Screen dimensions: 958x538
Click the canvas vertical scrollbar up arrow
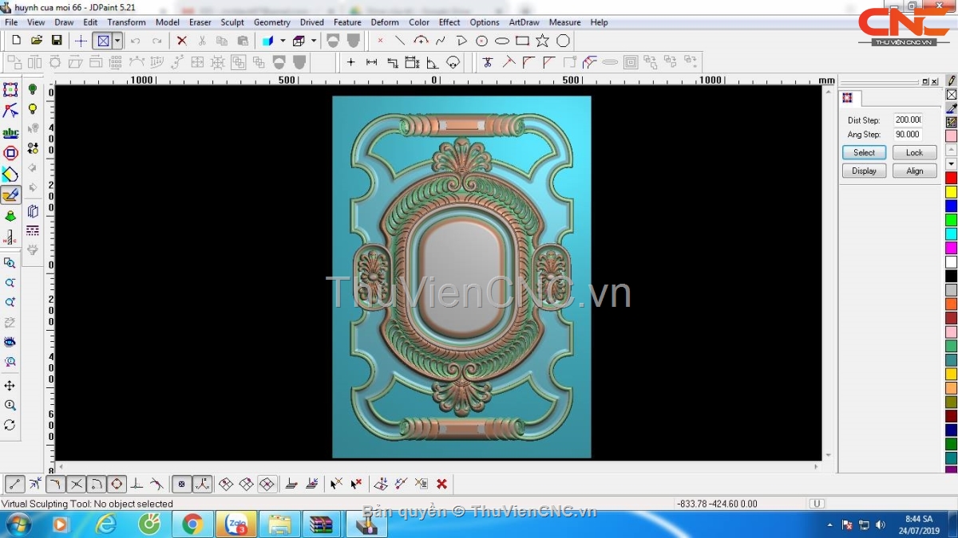829,90
